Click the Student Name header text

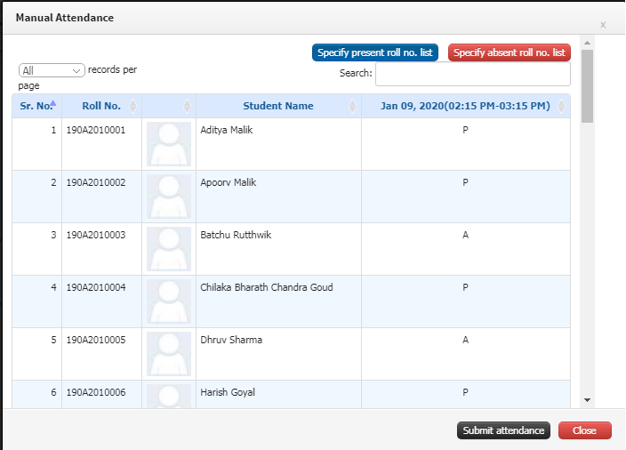click(278, 106)
